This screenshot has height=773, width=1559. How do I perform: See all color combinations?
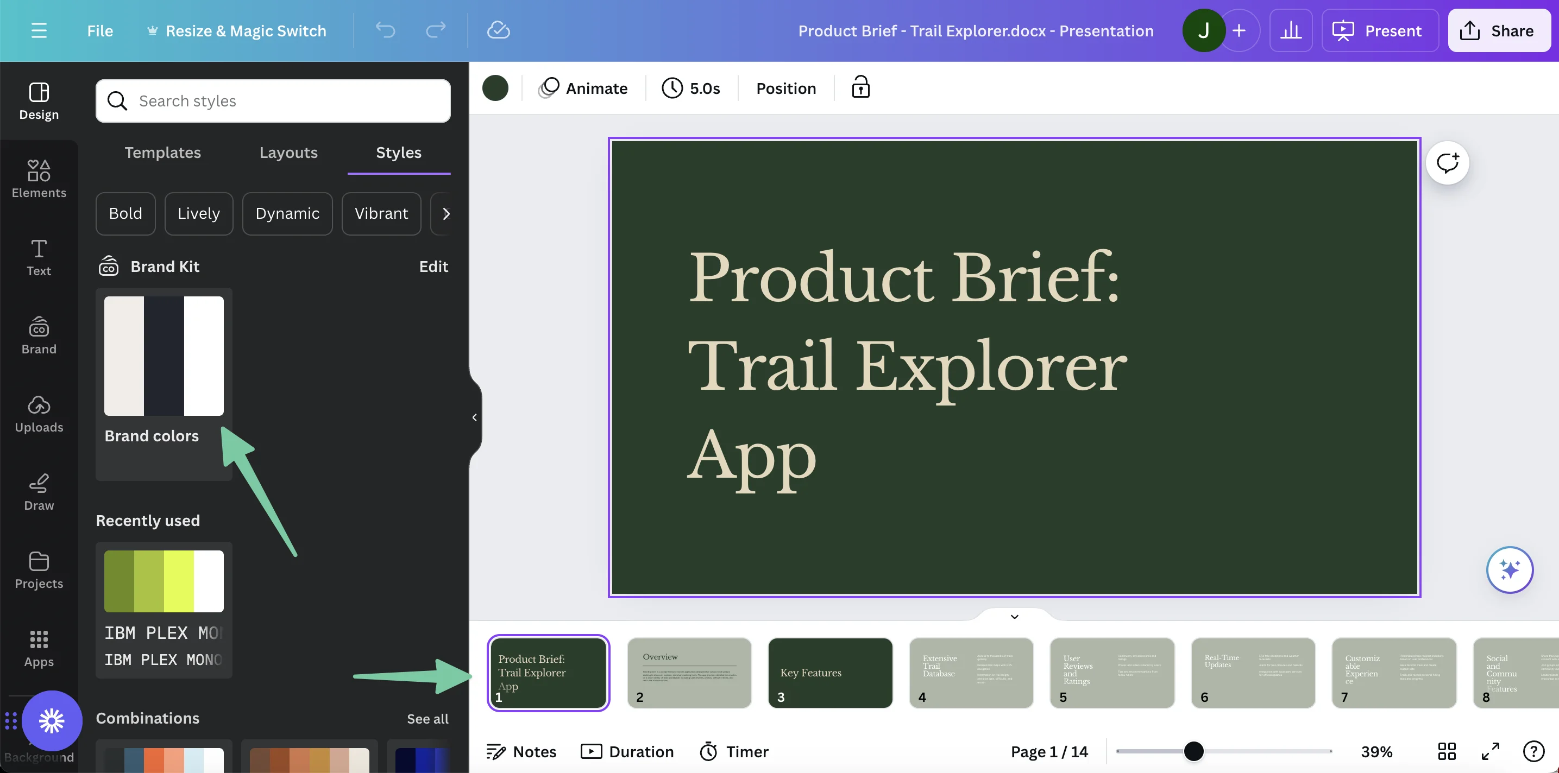coord(428,719)
